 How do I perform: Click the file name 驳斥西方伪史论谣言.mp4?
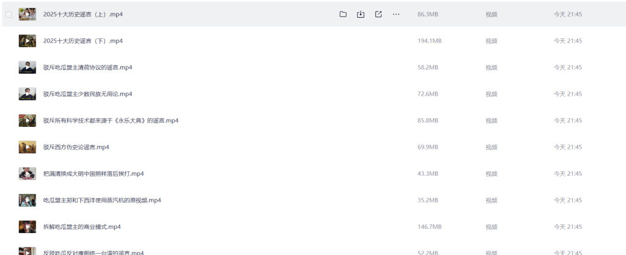point(76,147)
